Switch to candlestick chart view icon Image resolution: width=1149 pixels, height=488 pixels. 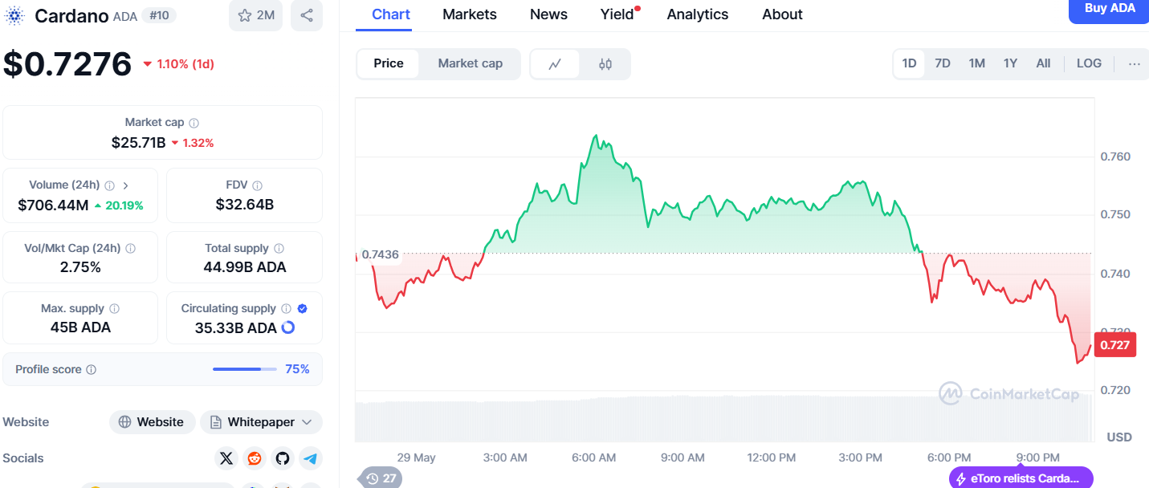pyautogui.click(x=605, y=64)
